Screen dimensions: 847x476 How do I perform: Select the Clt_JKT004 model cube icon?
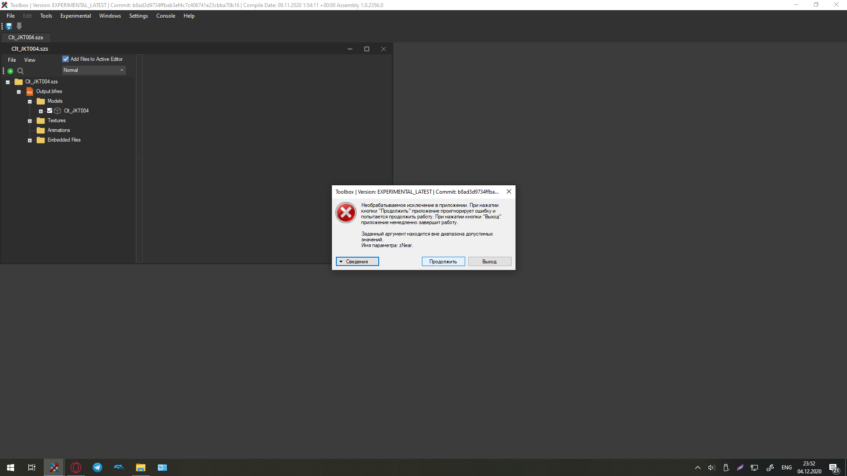point(57,111)
